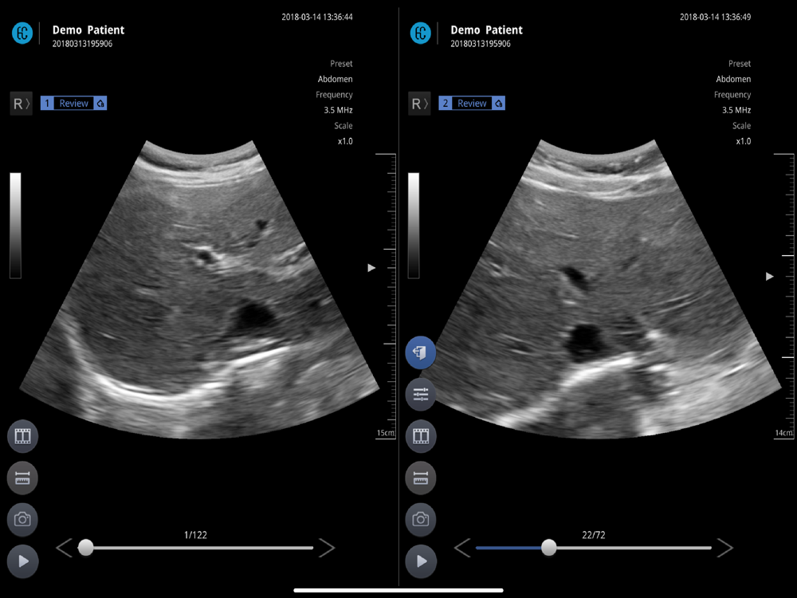797x598 pixels.
Task: Expand the R menu in left panel
Action: click(22, 104)
